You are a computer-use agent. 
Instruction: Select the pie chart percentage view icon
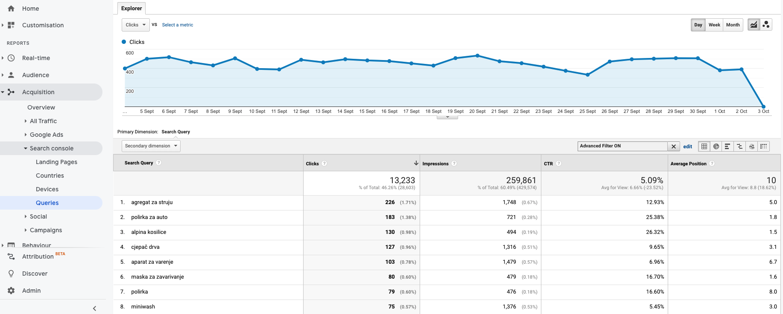716,146
